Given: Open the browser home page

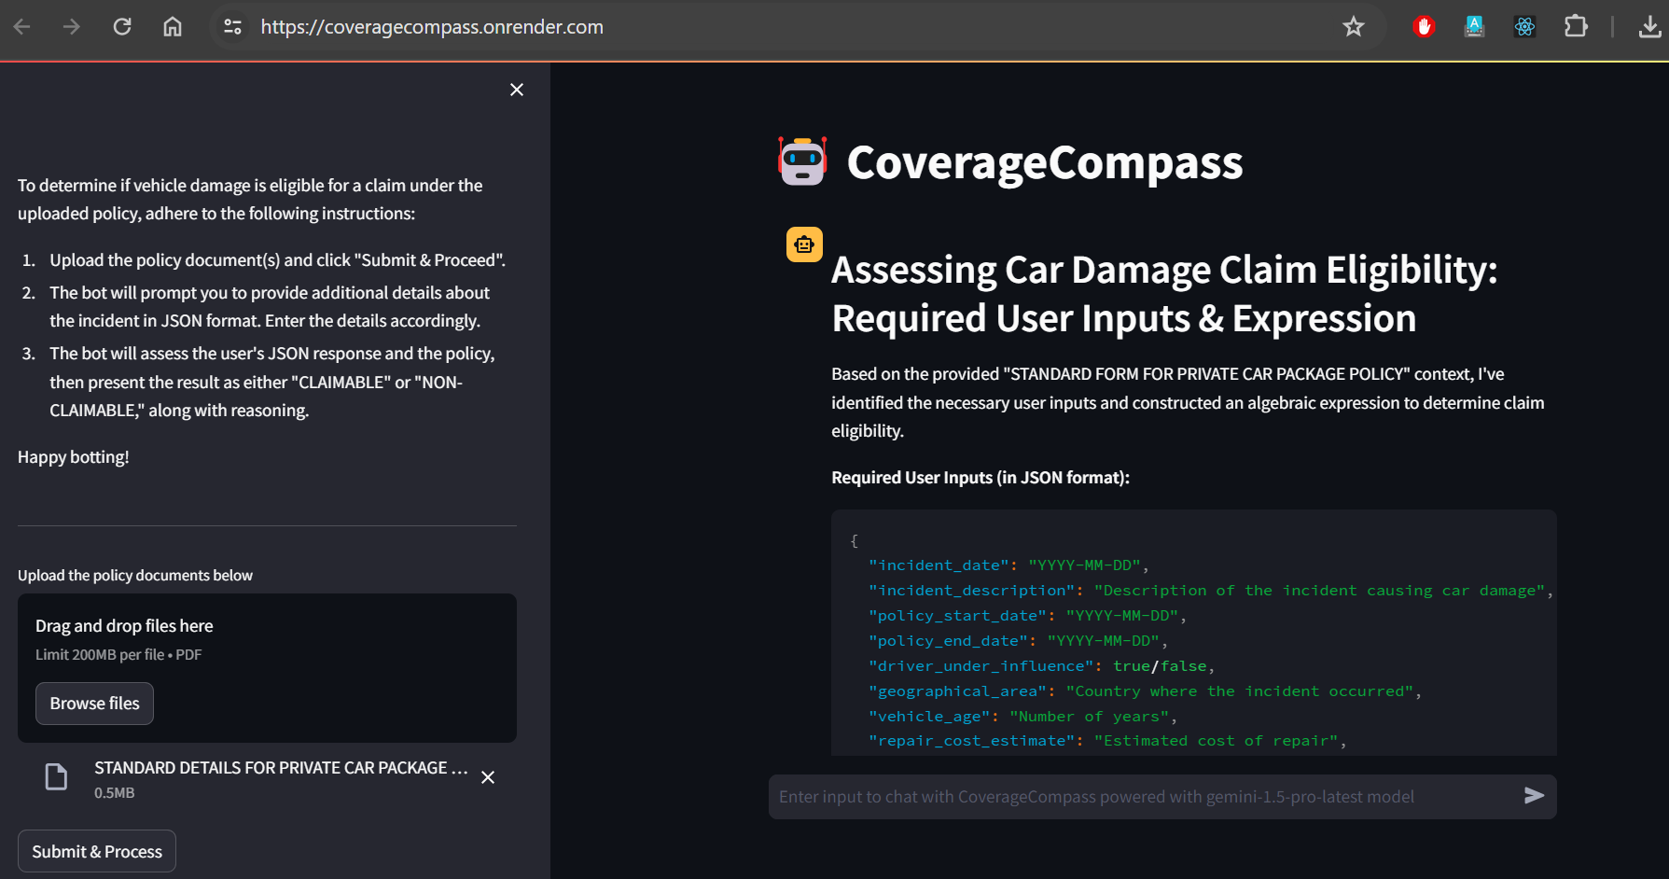Looking at the screenshot, I should [x=173, y=27].
